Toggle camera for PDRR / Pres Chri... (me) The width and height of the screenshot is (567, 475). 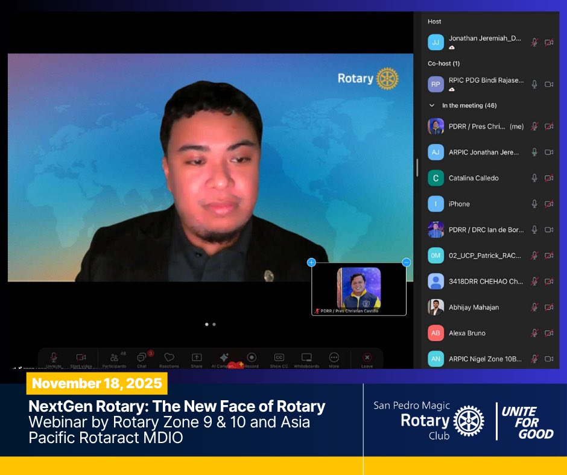tap(549, 126)
